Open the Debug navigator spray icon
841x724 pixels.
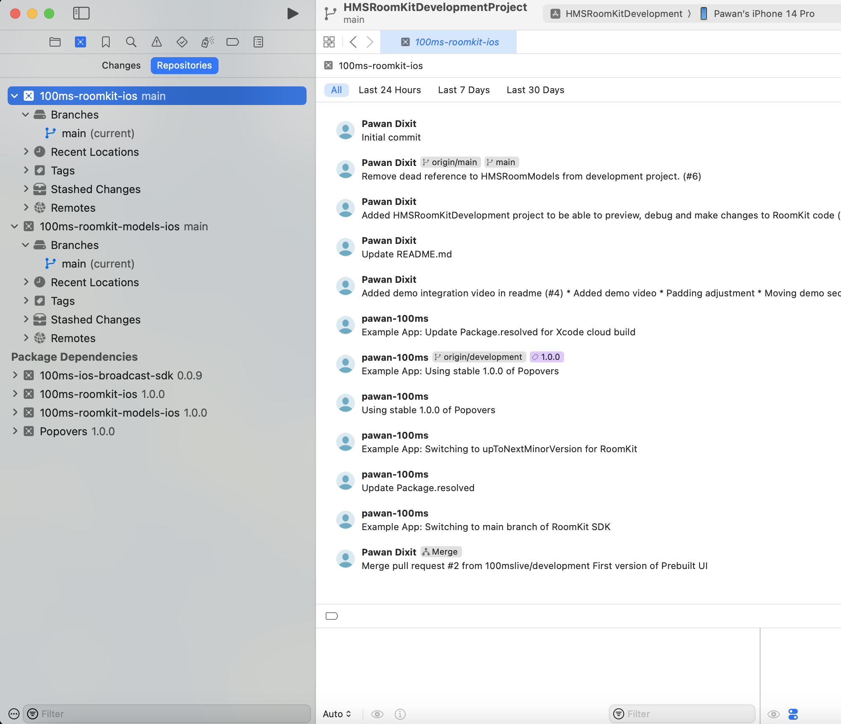coord(207,42)
